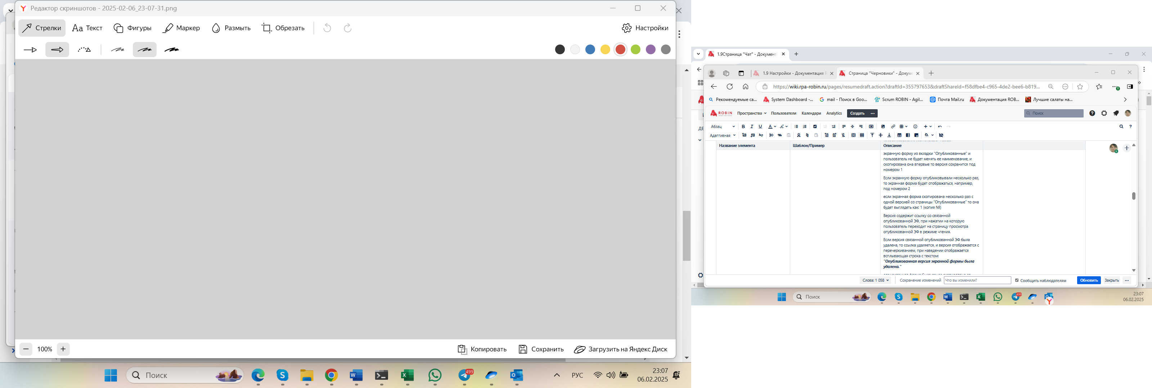Click the Обновить button

pyautogui.click(x=1089, y=280)
